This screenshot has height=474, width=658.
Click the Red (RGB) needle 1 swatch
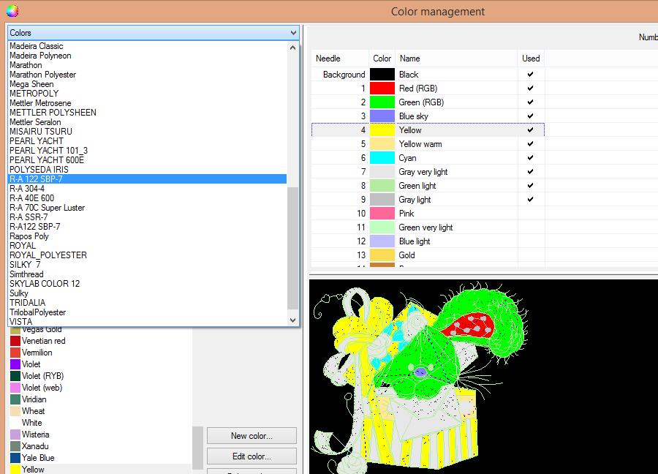coord(382,89)
